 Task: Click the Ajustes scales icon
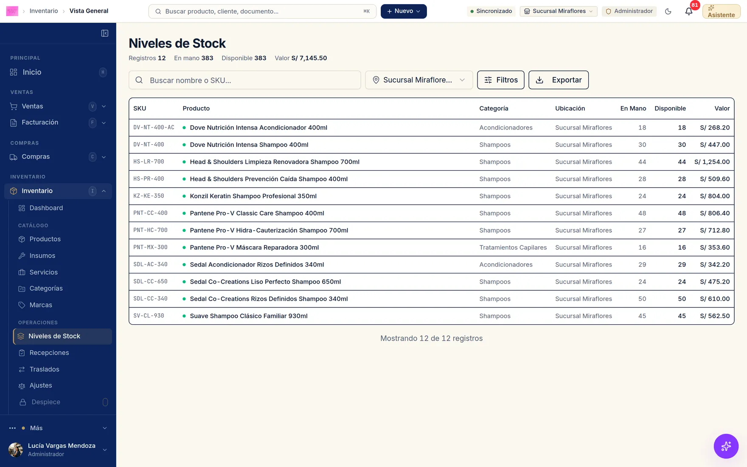pyautogui.click(x=22, y=386)
